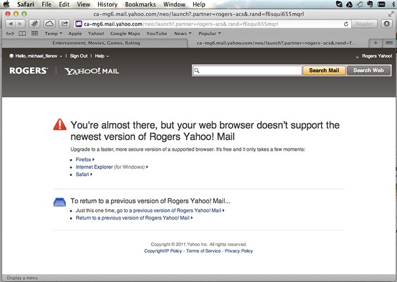Open the Yahoo! bookmark

[x=96, y=33]
